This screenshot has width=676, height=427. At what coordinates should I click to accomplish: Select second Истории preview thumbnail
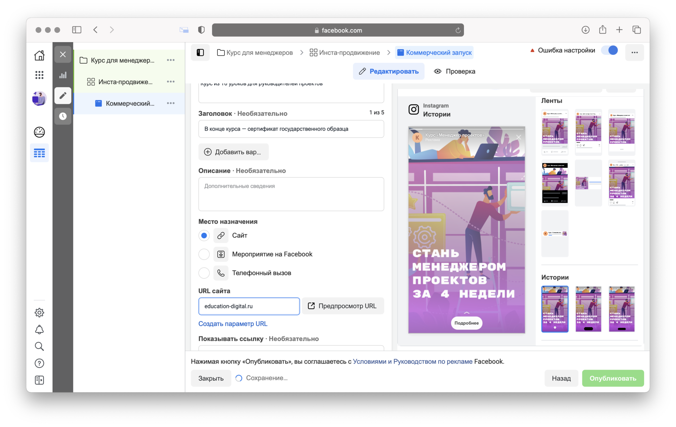click(x=588, y=309)
